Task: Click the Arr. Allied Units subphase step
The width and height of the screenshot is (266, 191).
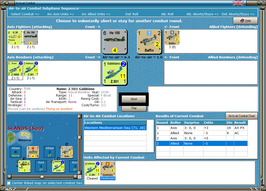Action: click(x=96, y=14)
